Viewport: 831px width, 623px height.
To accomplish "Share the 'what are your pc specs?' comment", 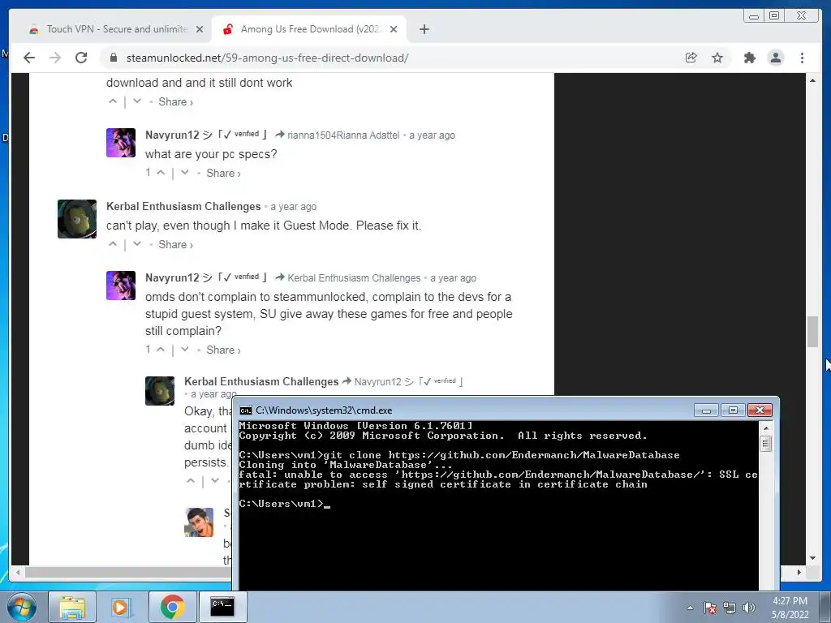I will click(x=223, y=174).
